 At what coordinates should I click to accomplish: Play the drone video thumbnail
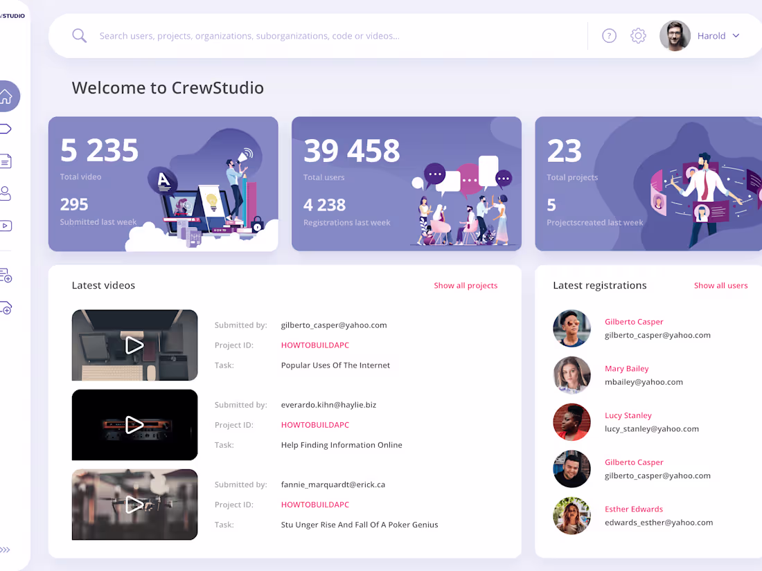[x=134, y=505]
